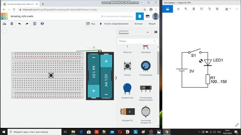
Task: Delete the image in Photos app
Action: click(194, 9)
